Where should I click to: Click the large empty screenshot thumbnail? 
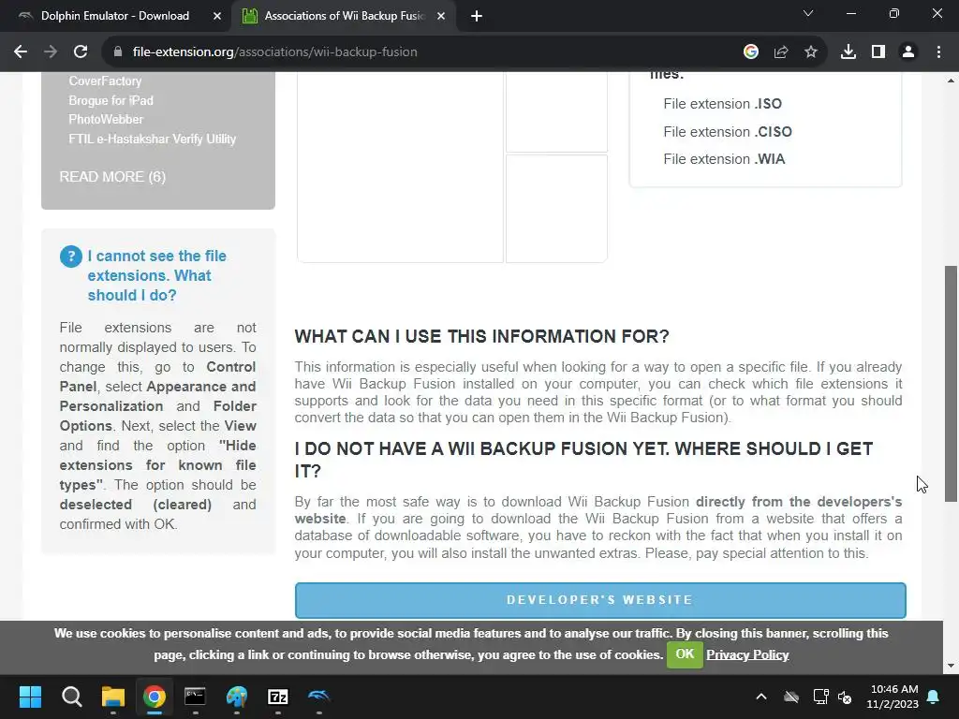[x=400, y=167]
